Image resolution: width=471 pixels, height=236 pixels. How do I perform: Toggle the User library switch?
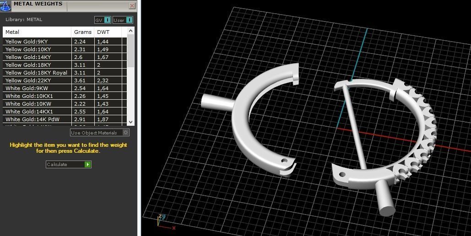[x=123, y=20]
